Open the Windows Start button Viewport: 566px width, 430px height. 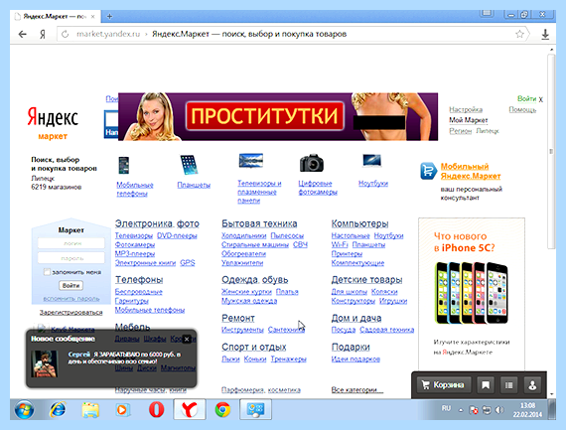(x=24, y=410)
